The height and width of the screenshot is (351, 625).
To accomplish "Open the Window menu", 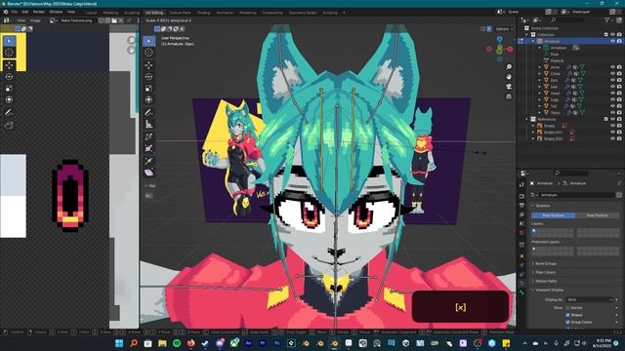I will [x=56, y=12].
